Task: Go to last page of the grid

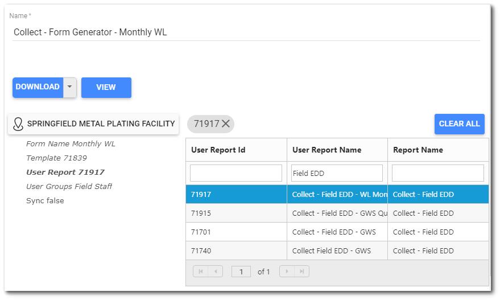Action: point(301,272)
